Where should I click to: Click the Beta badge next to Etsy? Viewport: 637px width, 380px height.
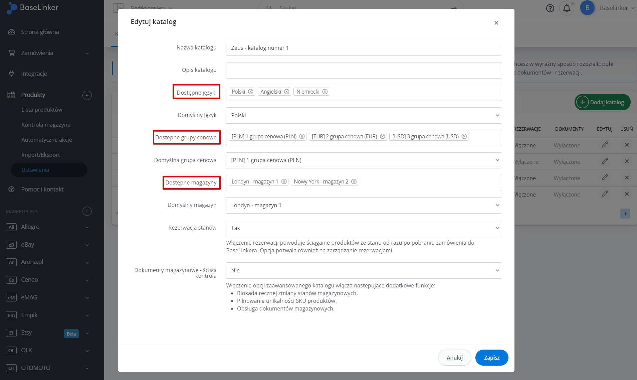click(x=71, y=334)
